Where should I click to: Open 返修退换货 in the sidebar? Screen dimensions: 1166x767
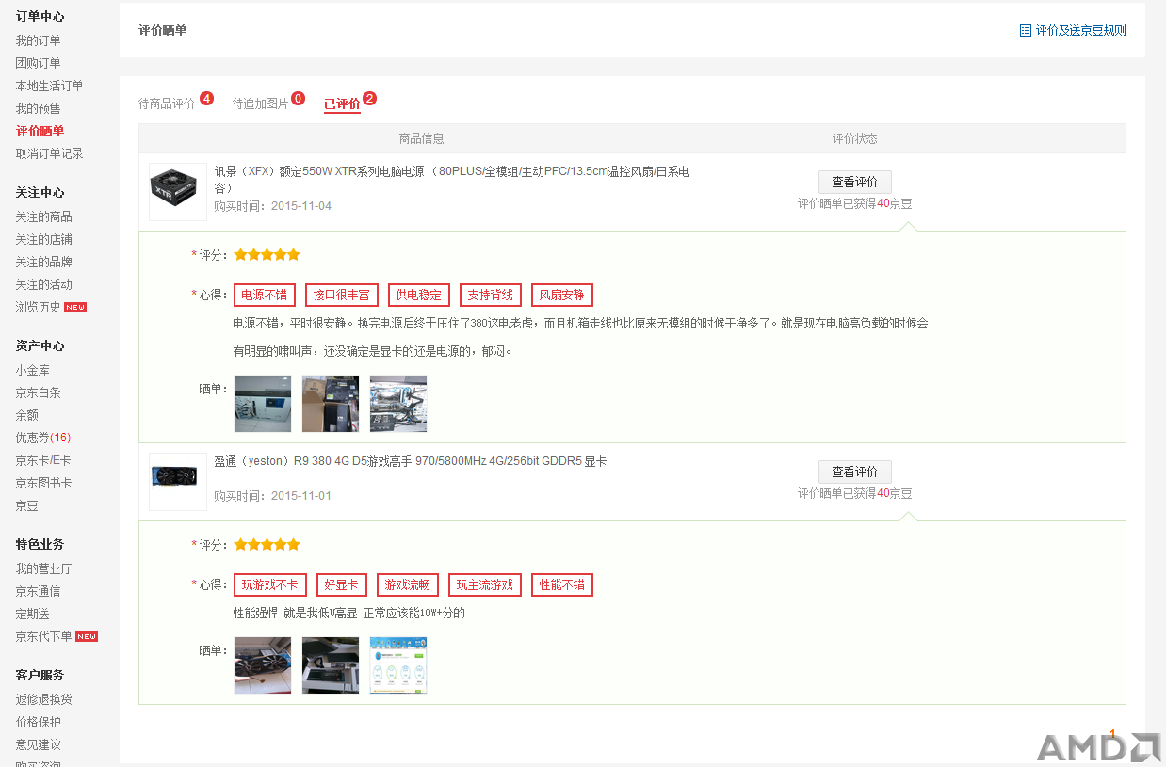pos(43,699)
